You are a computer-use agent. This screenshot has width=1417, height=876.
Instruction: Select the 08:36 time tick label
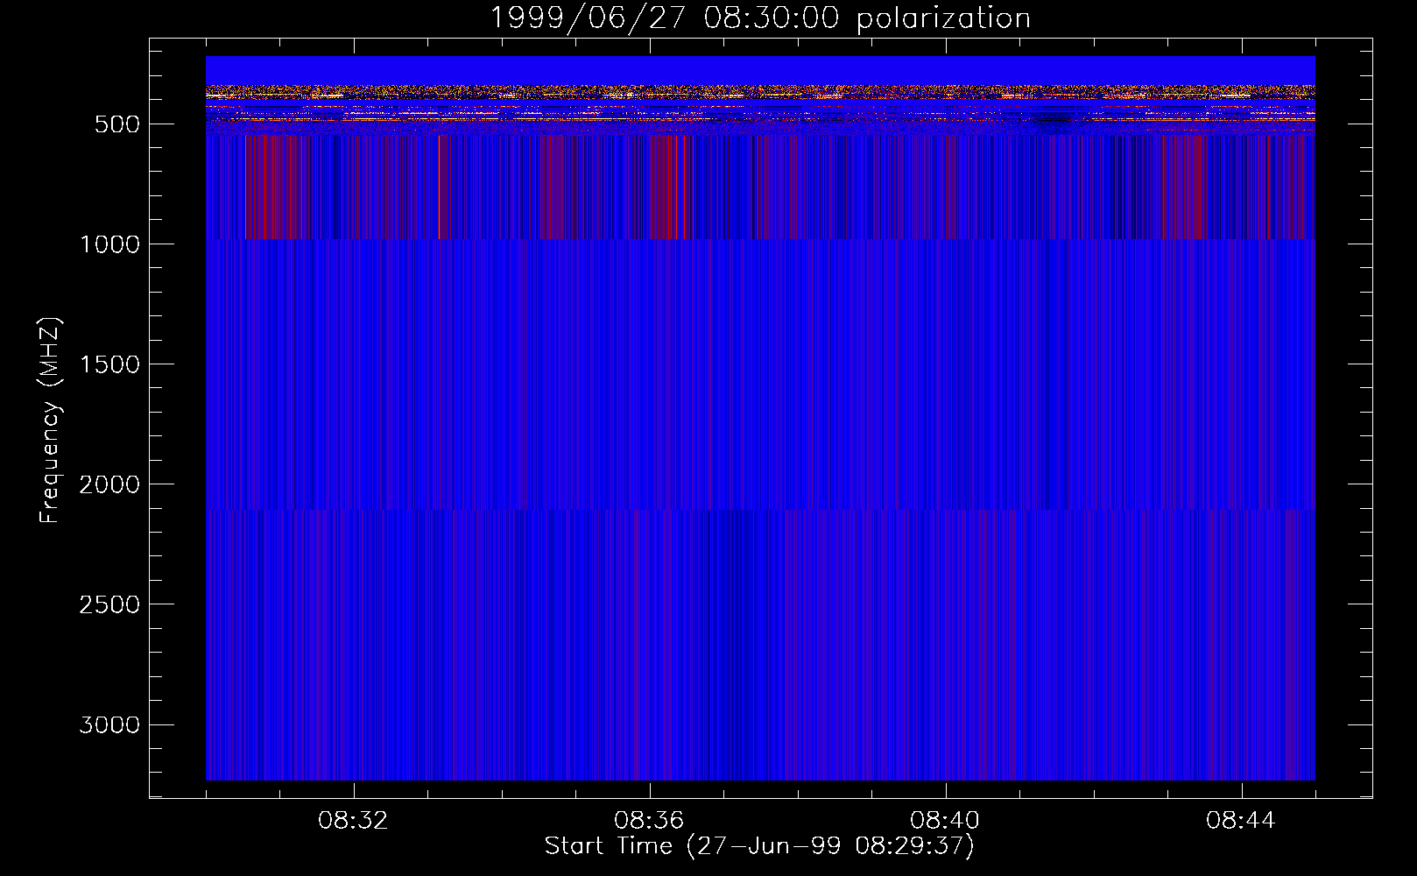pyautogui.click(x=649, y=821)
